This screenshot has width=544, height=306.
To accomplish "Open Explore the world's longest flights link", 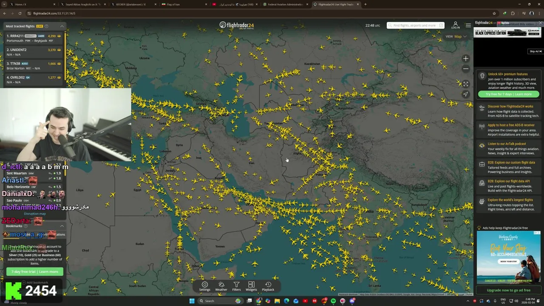I will click(510, 200).
